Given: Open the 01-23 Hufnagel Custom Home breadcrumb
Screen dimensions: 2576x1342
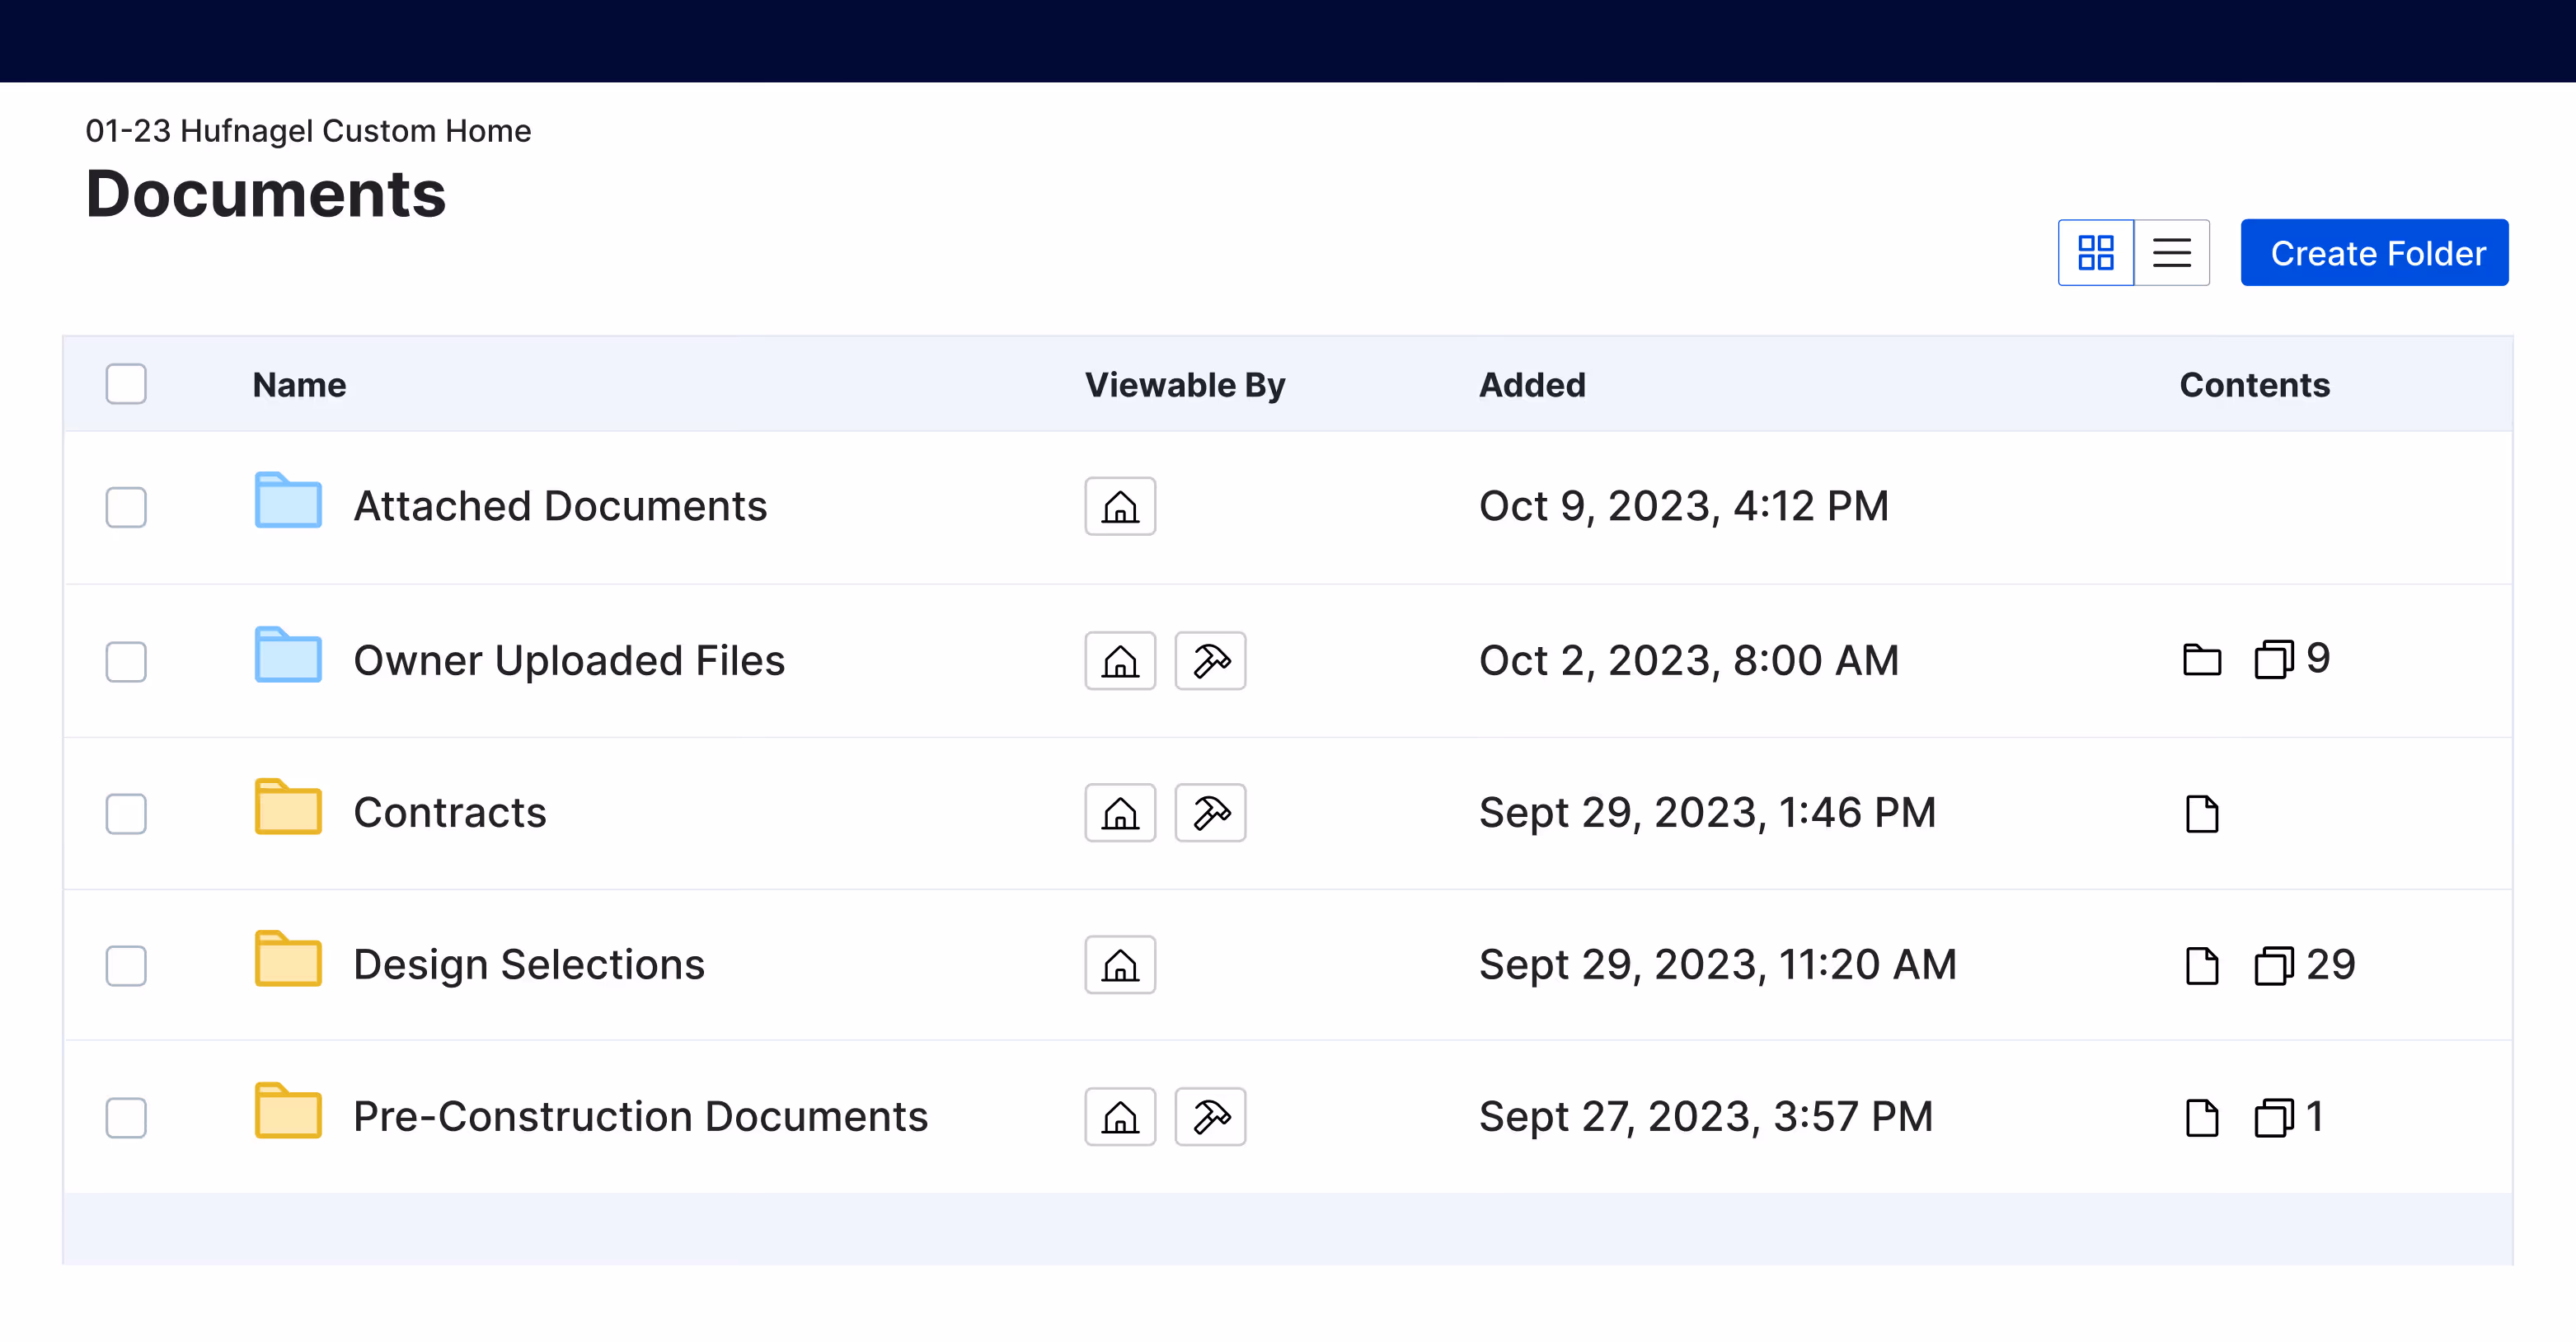Looking at the screenshot, I should 308,130.
